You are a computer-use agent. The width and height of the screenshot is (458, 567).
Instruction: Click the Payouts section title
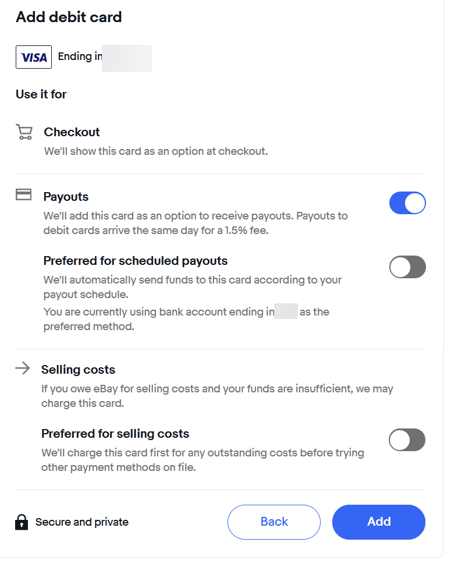tap(65, 196)
